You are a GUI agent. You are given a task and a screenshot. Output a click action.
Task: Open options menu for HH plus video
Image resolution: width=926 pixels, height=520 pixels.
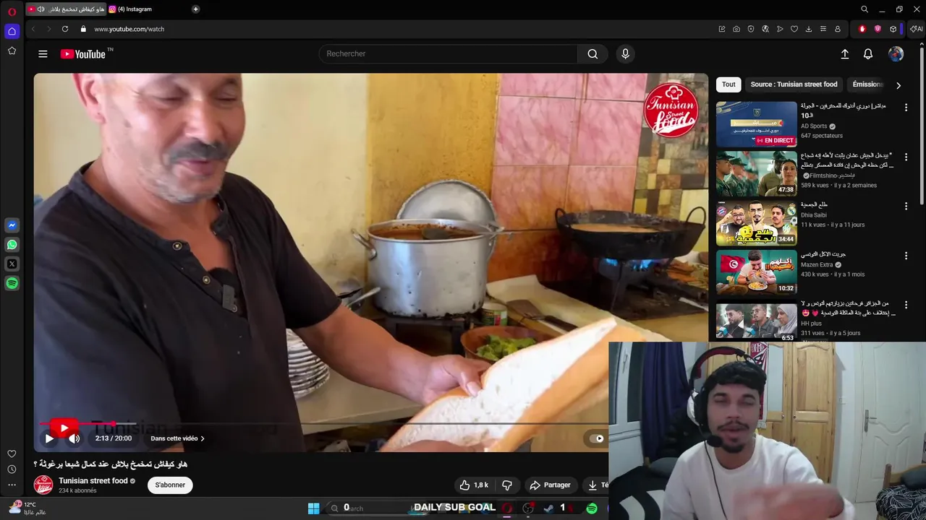906,305
